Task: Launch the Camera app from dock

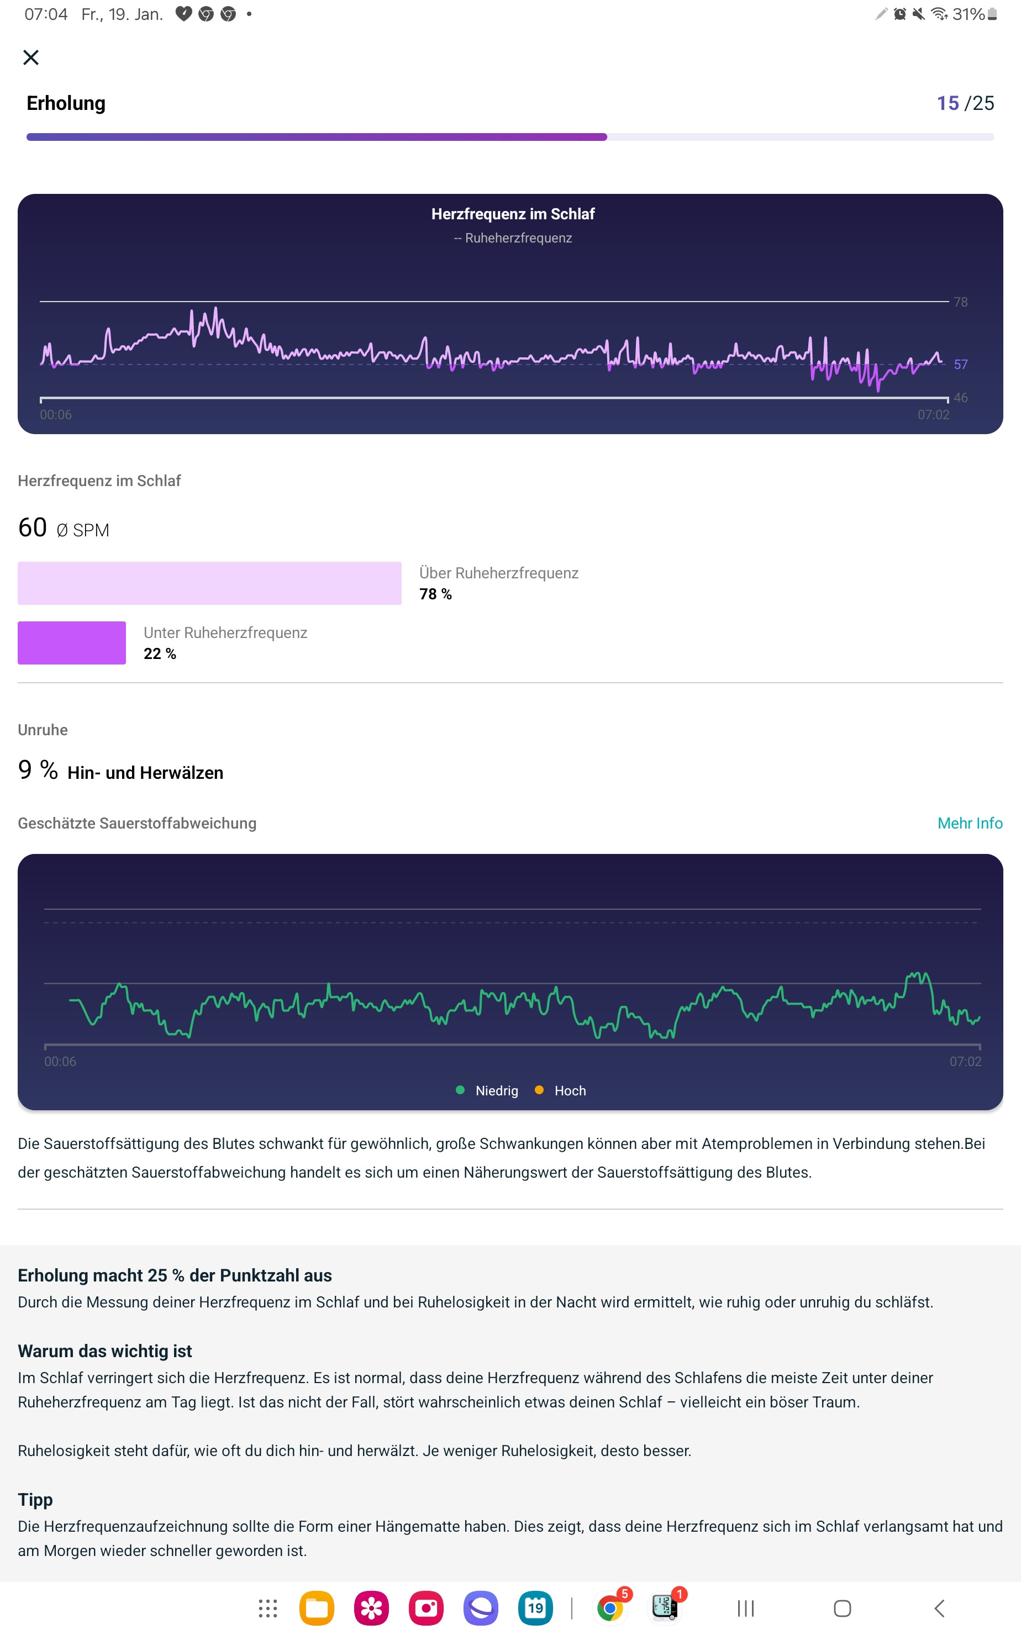Action: click(x=426, y=1608)
